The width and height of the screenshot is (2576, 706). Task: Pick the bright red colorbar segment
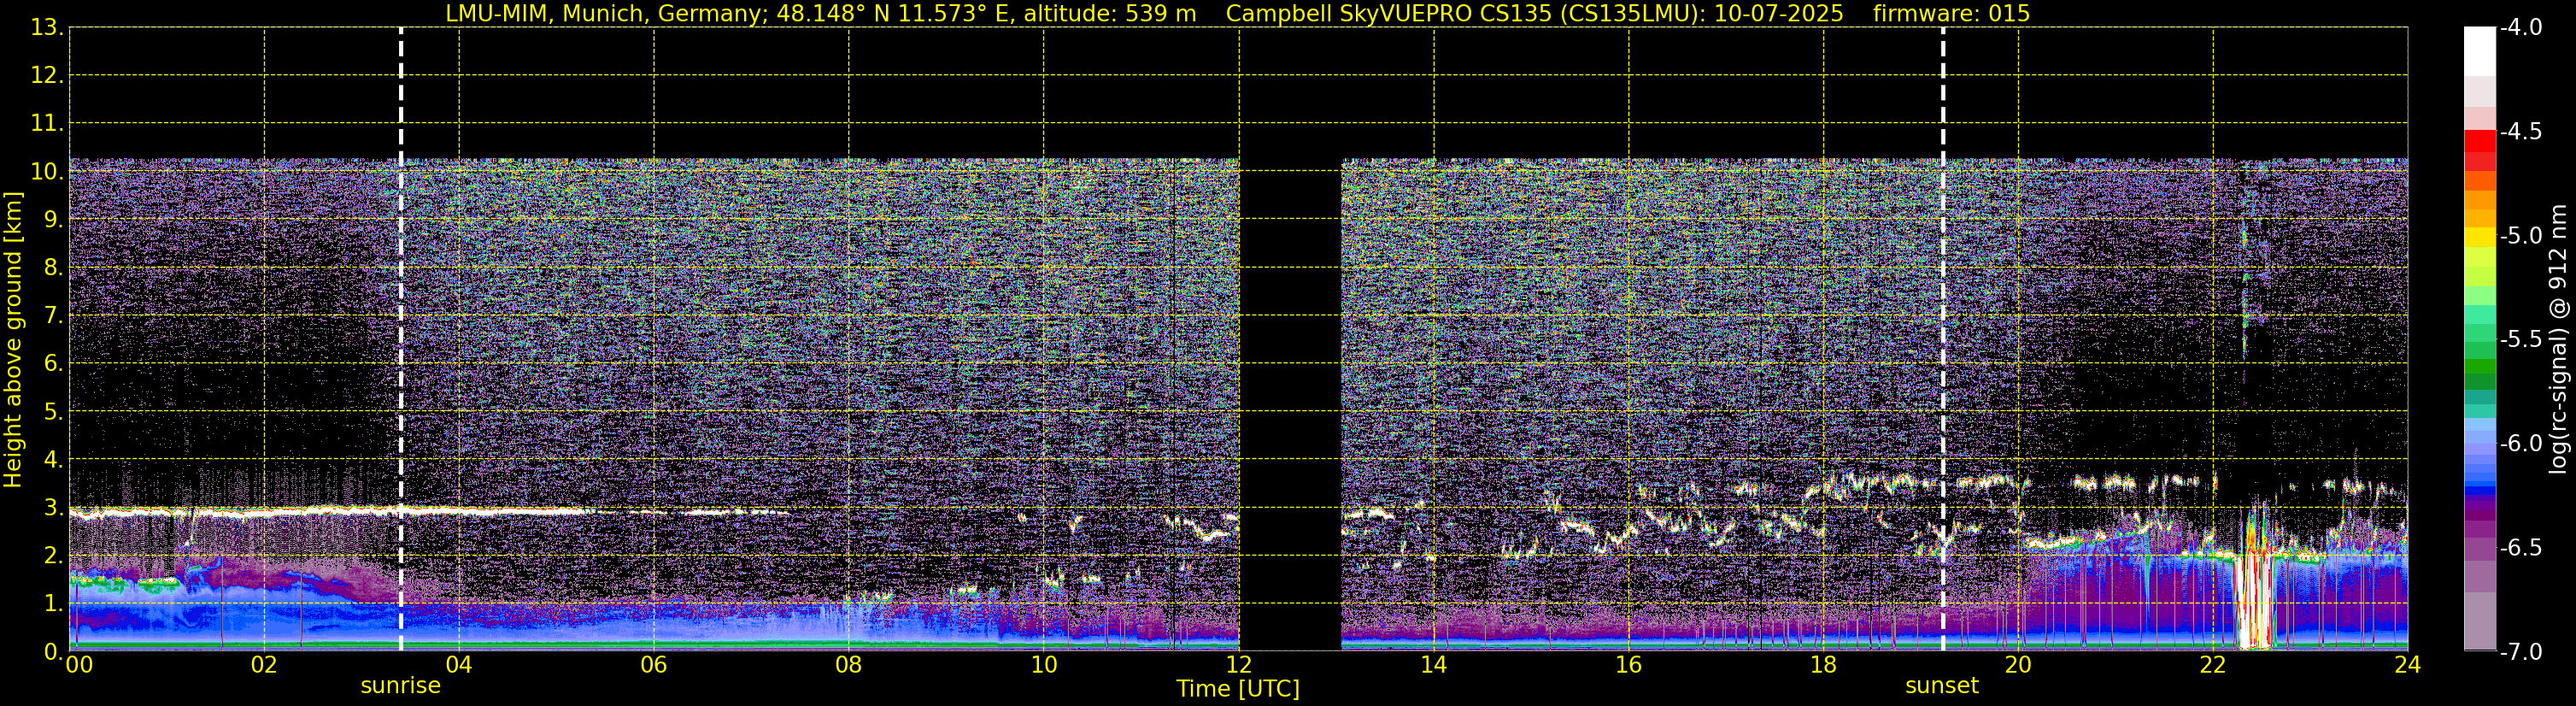[2479, 141]
